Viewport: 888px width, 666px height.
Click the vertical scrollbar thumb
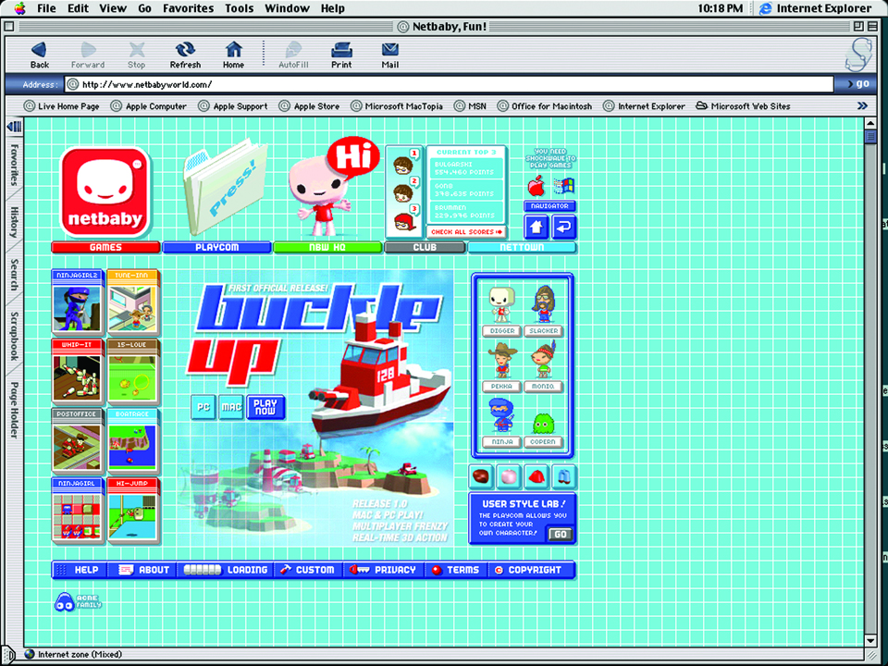[x=870, y=137]
